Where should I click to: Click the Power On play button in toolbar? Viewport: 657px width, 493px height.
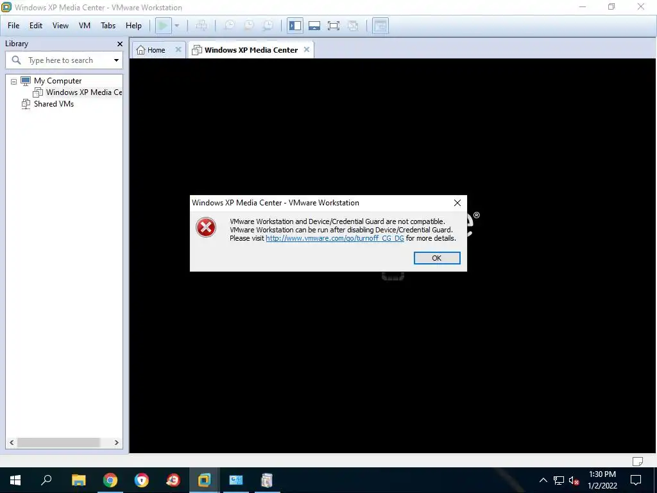pos(163,26)
